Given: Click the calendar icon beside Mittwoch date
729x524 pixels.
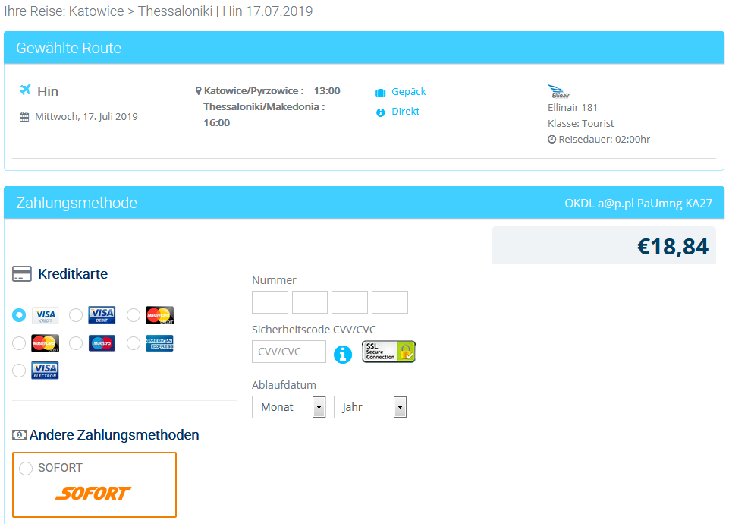Looking at the screenshot, I should coord(24,117).
